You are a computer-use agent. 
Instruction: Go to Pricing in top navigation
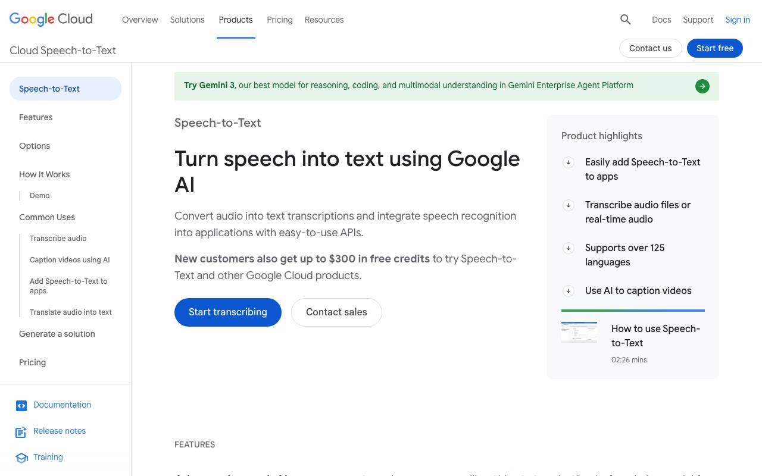tap(280, 20)
